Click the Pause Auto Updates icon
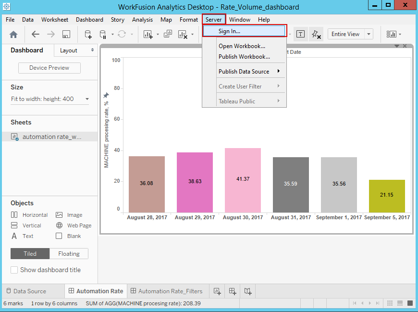The height and width of the screenshot is (312, 418). 103,35
